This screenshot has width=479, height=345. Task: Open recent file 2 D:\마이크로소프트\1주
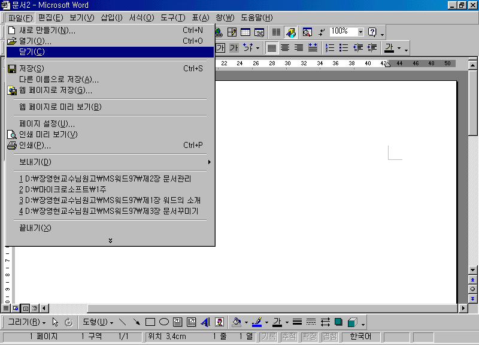coord(110,189)
